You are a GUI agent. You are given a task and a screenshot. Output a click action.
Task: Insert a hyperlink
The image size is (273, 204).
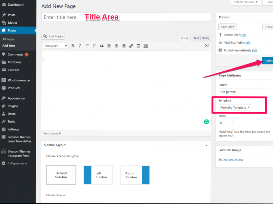pos(131,46)
